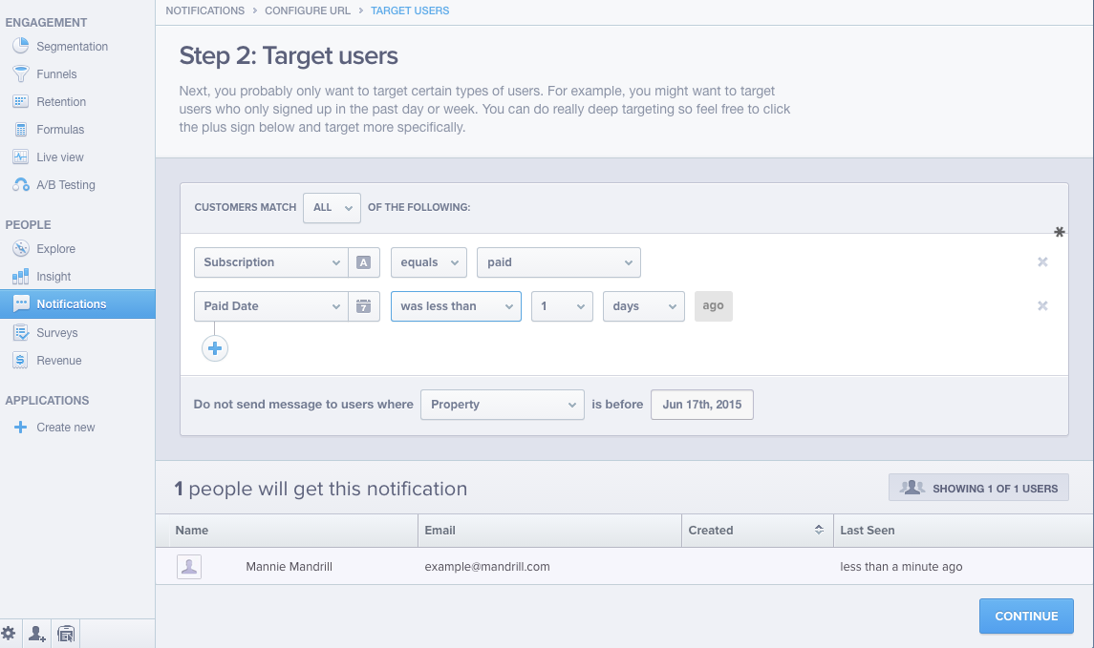Click the Created column sort arrows
This screenshot has height=648, width=1094.
click(x=819, y=530)
